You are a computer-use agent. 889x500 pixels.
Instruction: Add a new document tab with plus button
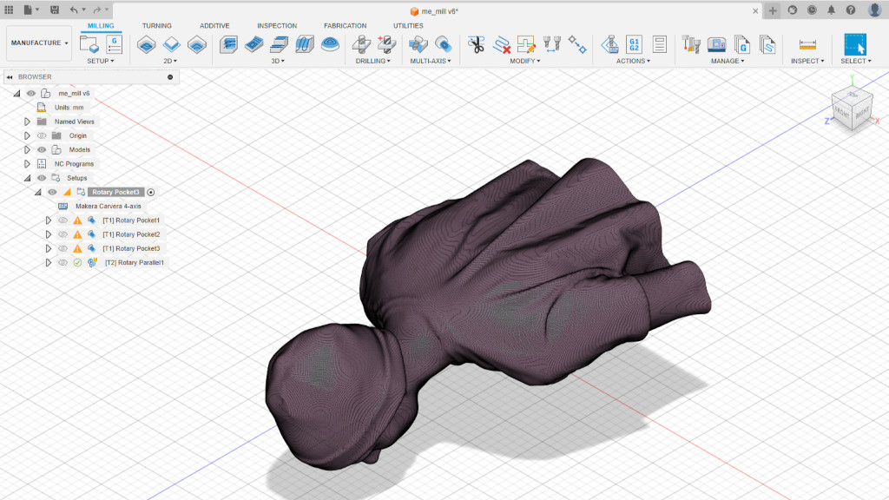pos(772,10)
